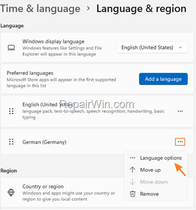Click the Language & region page title
The width and height of the screenshot is (196, 210).
pyautogui.click(x=141, y=8)
